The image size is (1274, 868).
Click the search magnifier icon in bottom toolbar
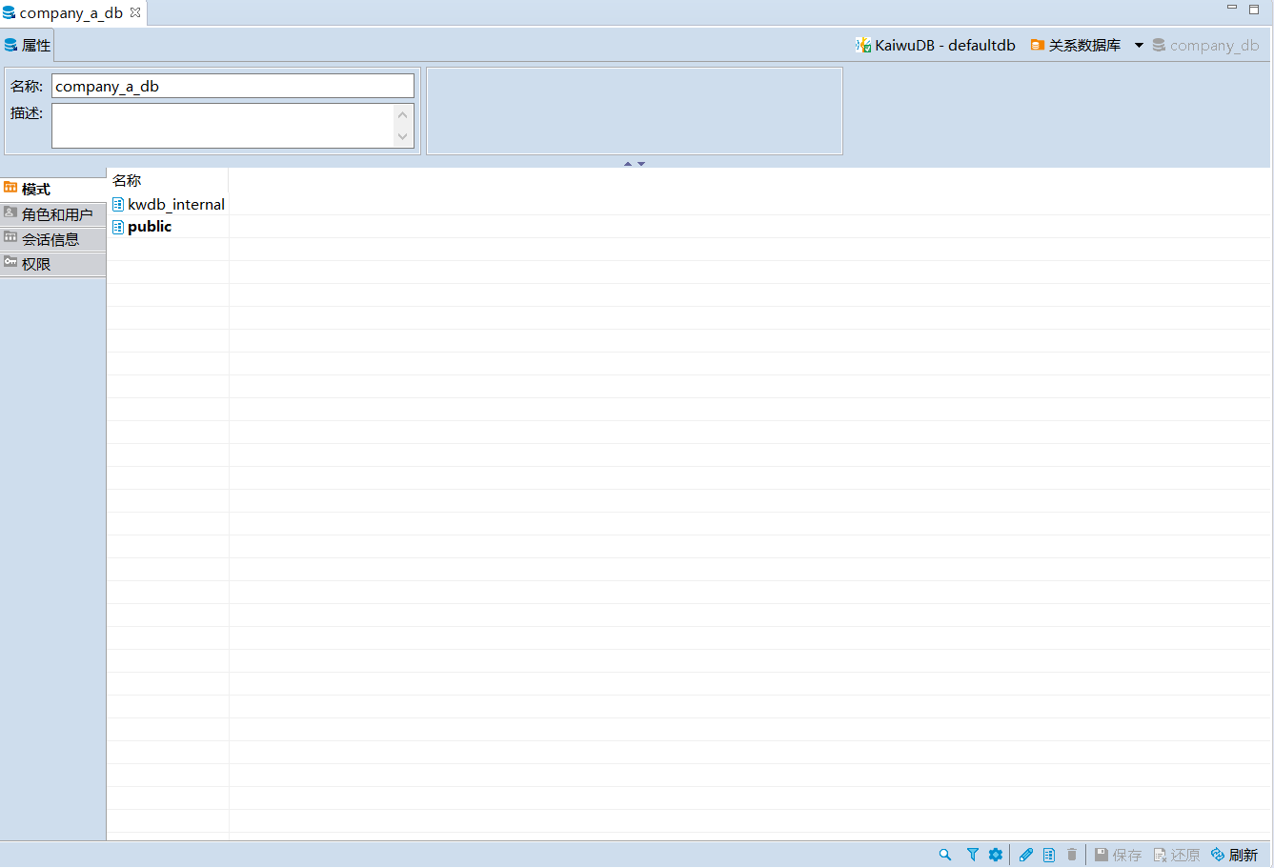pos(944,855)
